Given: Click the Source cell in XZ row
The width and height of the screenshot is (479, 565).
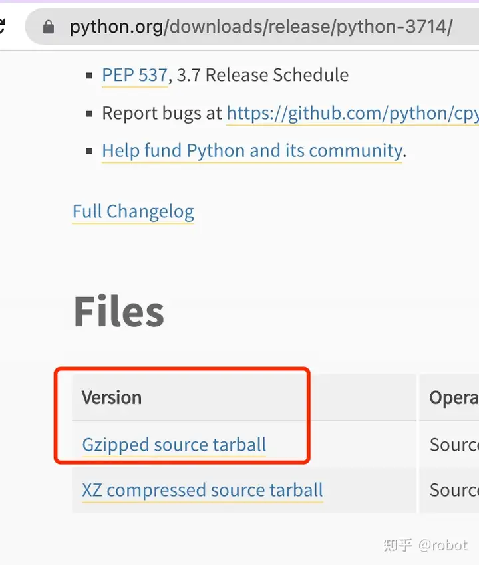Looking at the screenshot, I should tap(454, 491).
